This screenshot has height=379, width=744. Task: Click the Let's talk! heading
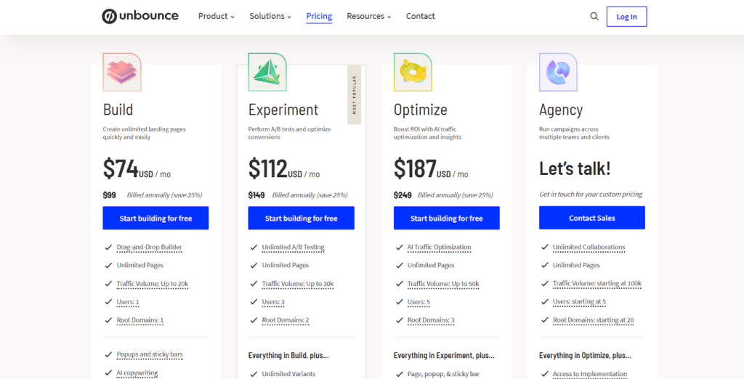coord(575,168)
